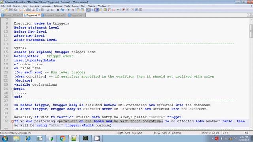Click line number 15 in the margin
Viewport: 253px width, 142px height.
(6, 52)
